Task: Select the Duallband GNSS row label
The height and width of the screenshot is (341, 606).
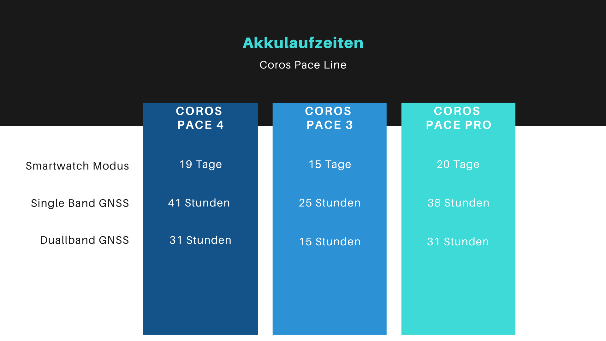Action: coord(85,240)
